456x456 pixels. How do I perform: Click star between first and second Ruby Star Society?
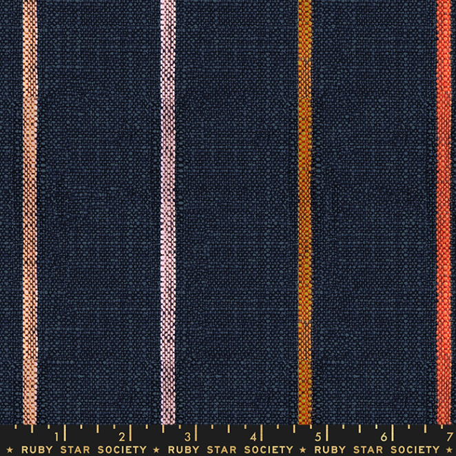click(151, 449)
